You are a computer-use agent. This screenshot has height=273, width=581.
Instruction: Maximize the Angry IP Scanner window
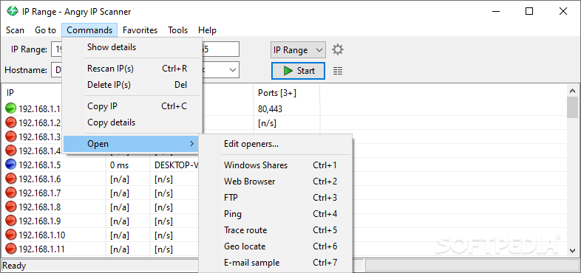coord(529,12)
